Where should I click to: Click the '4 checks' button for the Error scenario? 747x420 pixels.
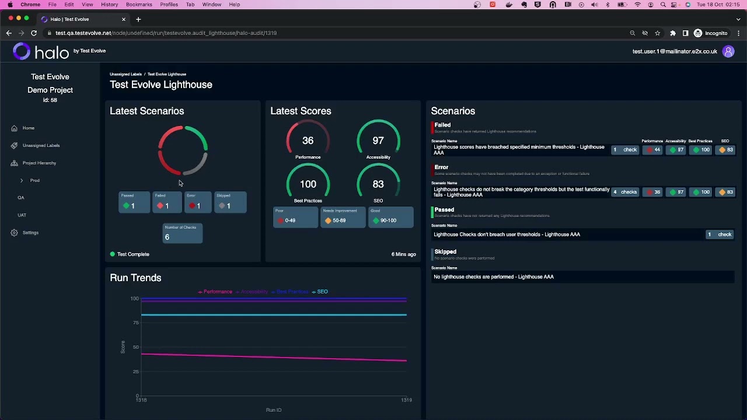coord(624,192)
